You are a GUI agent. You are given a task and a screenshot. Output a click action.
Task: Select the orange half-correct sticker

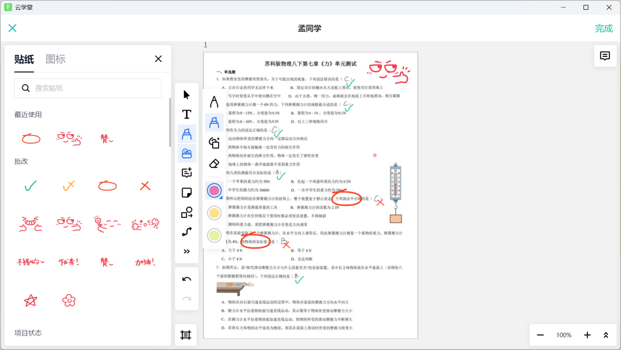click(x=69, y=186)
